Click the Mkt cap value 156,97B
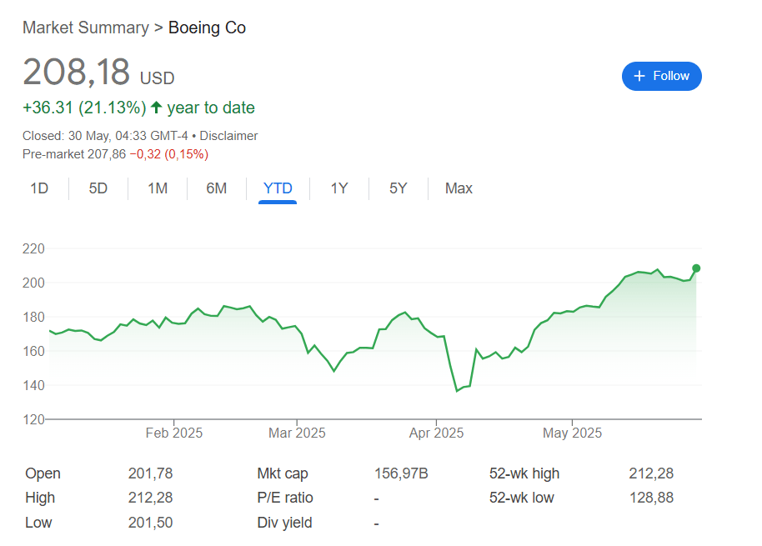This screenshot has width=762, height=546. [x=401, y=473]
